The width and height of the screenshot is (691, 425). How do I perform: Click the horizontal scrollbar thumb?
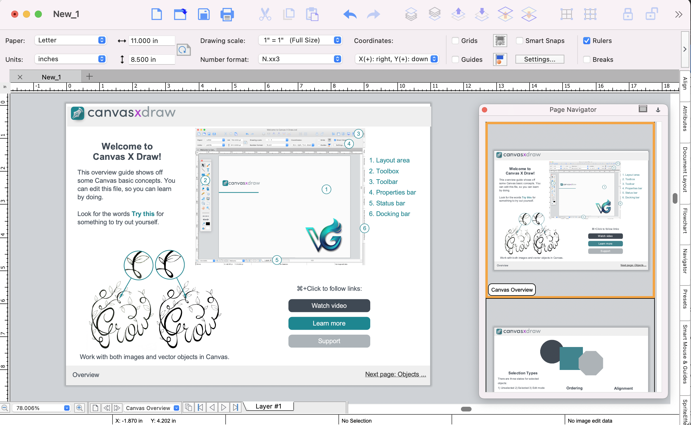pyautogui.click(x=466, y=409)
